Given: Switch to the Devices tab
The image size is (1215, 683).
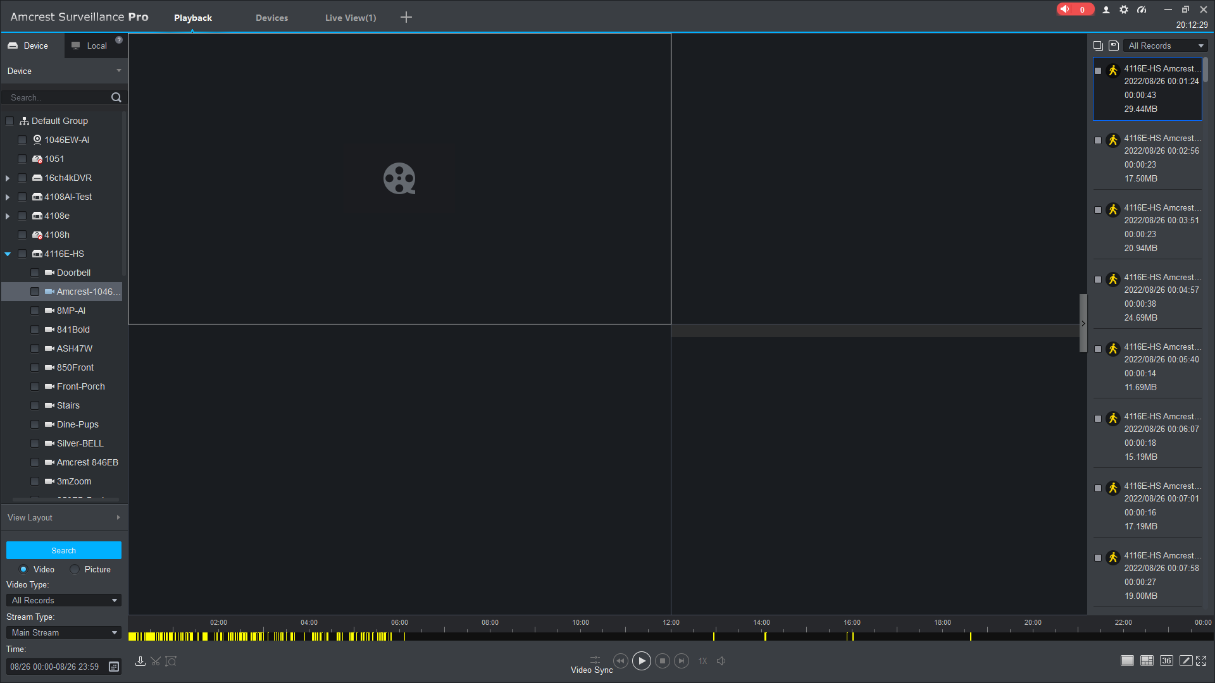Looking at the screenshot, I should 271,18.
